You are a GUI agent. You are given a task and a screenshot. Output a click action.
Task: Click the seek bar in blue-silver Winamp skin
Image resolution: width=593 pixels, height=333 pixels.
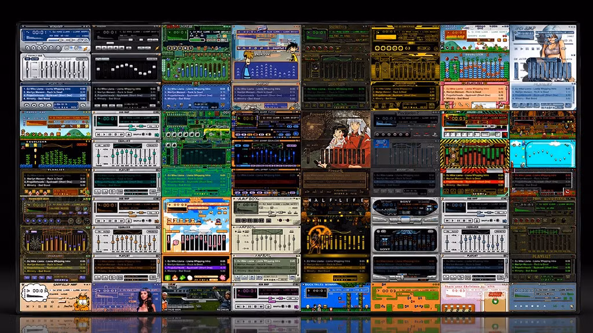point(56,43)
